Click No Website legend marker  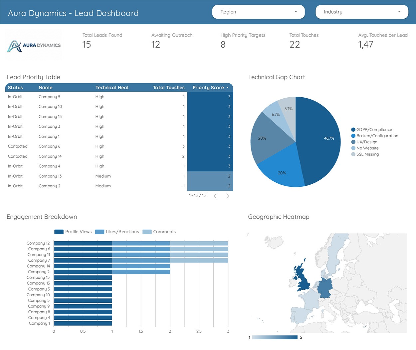[353, 148]
